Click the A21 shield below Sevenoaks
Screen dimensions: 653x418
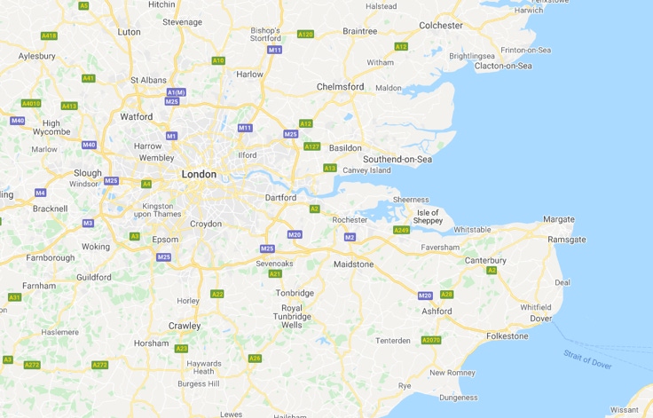click(275, 274)
